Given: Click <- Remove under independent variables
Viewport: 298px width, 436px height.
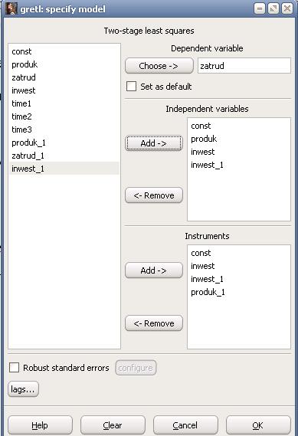Looking at the screenshot, I should coord(154,195).
